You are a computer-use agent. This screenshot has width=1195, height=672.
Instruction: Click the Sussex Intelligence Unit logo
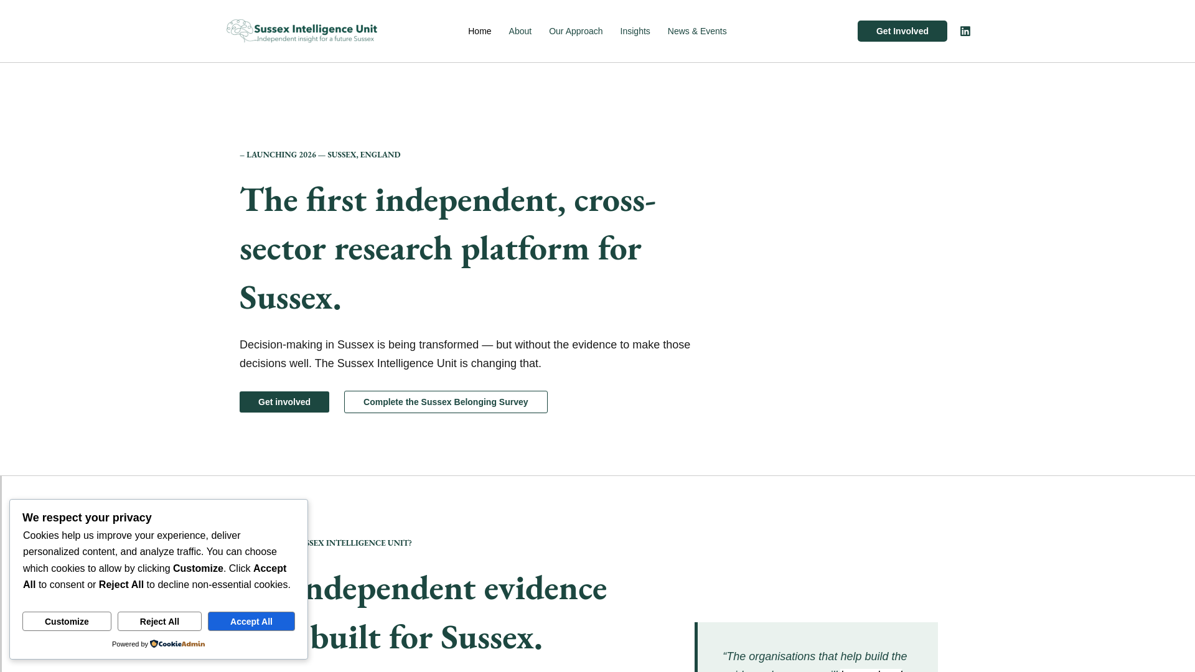click(302, 31)
